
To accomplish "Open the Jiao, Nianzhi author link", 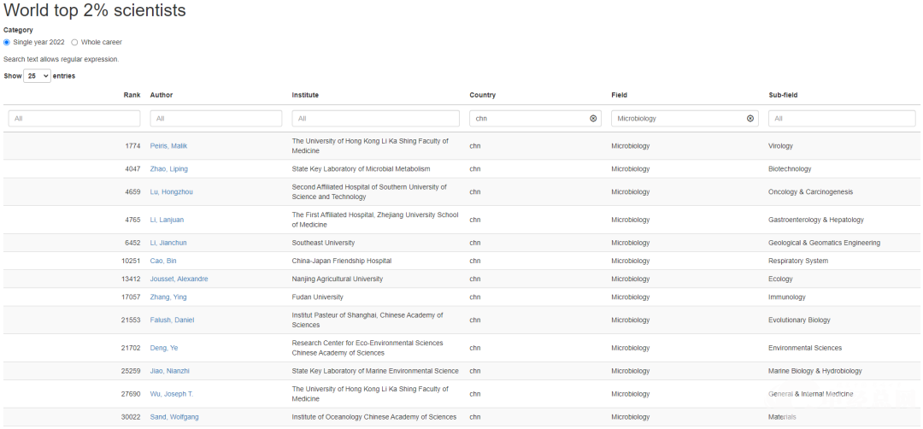I will click(170, 371).
